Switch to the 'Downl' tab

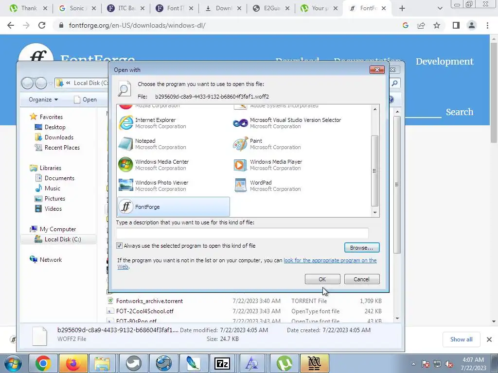click(x=223, y=8)
